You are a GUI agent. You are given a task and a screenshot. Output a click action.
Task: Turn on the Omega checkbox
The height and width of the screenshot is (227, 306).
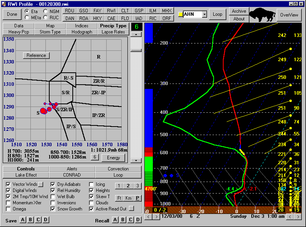9,209
